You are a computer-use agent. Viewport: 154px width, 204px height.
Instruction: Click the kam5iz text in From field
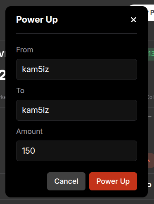pos(36,69)
